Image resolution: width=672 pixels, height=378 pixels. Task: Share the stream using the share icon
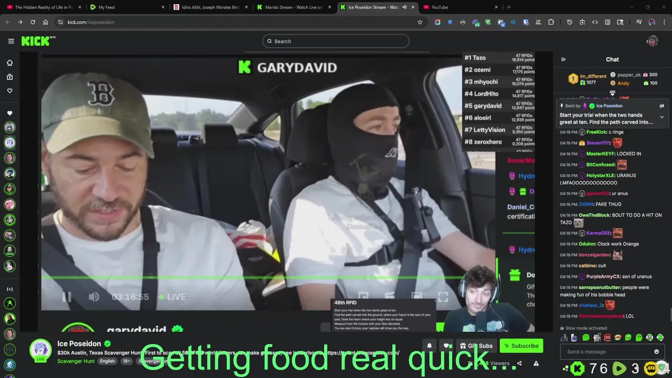click(x=519, y=363)
